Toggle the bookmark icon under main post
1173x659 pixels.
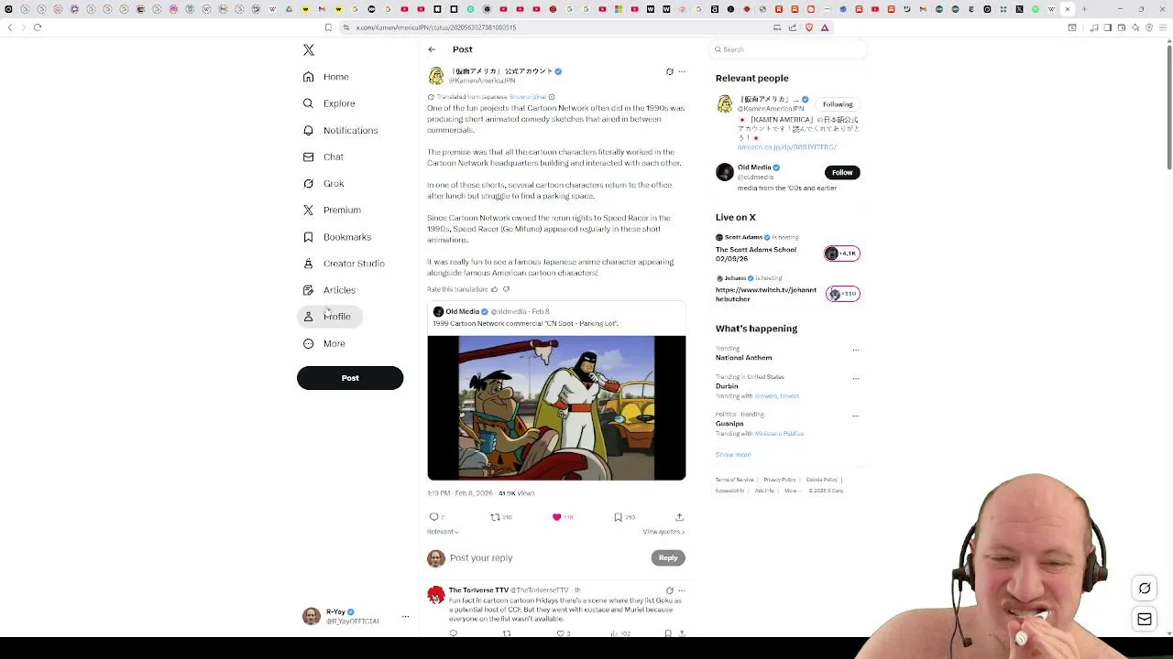[x=618, y=517]
